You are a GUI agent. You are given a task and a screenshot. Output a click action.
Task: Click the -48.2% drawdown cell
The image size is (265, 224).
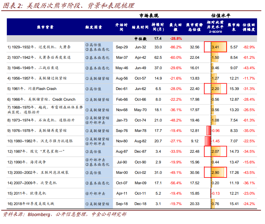[x=176, y=120]
